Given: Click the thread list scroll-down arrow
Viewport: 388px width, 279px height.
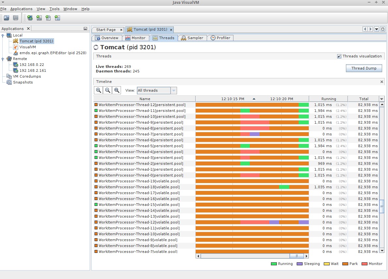Looking at the screenshot, I should point(382,251).
